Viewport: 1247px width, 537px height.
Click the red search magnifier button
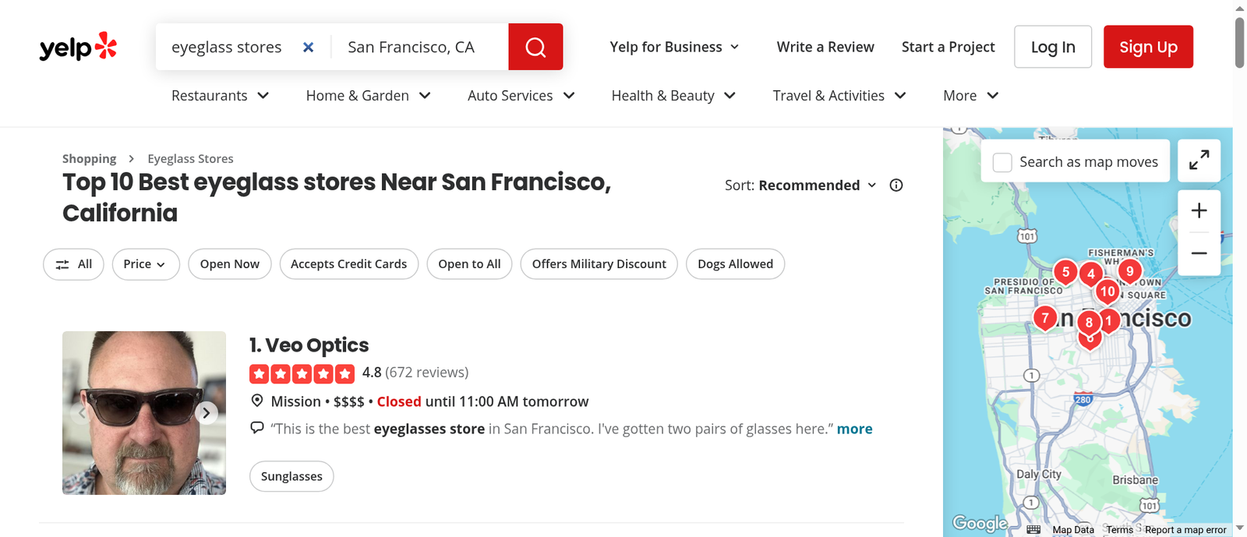(535, 47)
